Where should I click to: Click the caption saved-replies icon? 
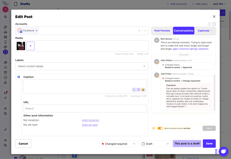coord(139,90)
